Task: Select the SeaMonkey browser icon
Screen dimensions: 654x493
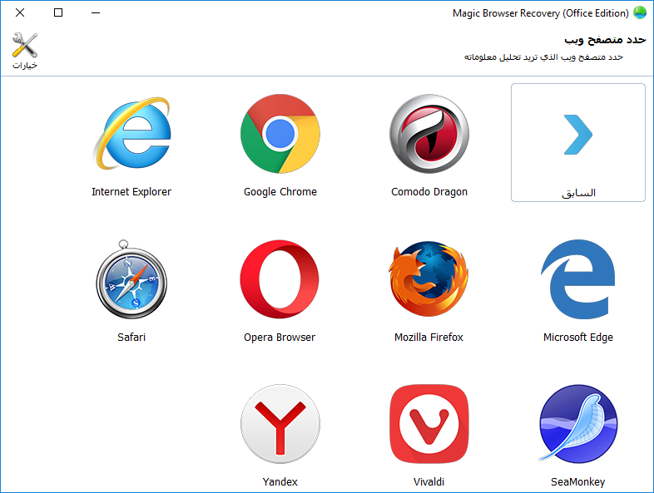Action: 578,424
